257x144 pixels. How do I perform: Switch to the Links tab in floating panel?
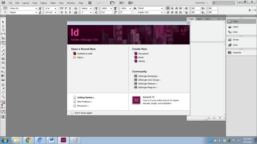[x=207, y=19]
